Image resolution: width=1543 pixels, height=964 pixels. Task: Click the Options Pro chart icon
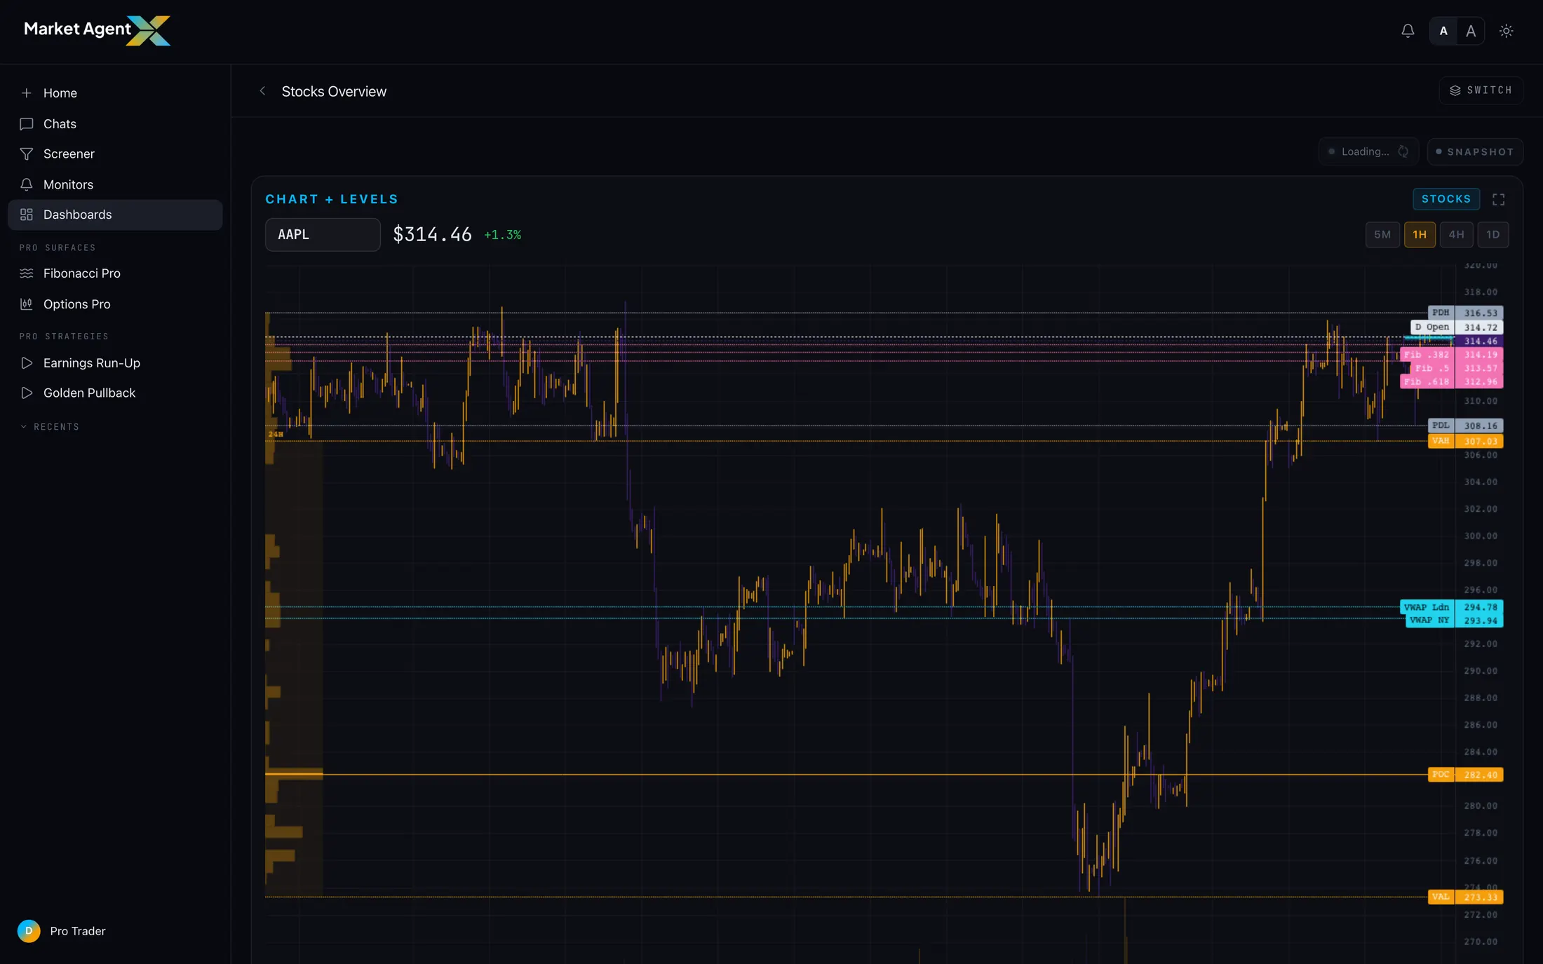[27, 304]
